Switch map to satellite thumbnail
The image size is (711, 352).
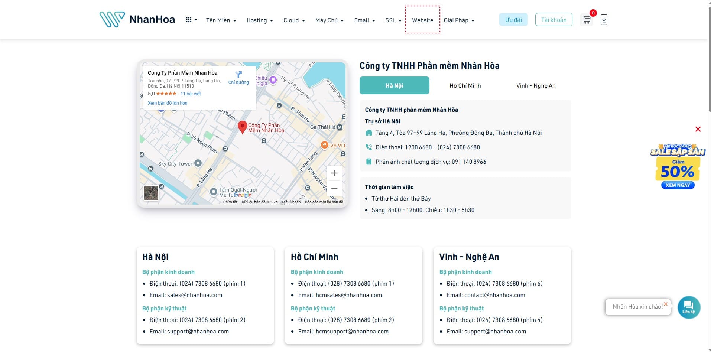151,193
